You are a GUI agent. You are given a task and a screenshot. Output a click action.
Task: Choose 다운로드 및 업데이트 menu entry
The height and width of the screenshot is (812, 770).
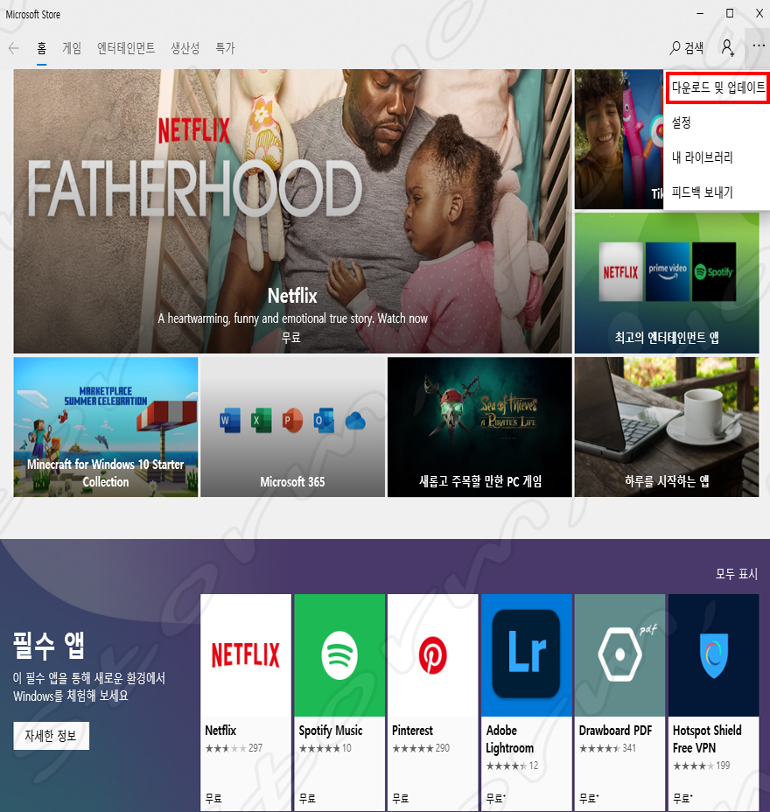(x=717, y=87)
